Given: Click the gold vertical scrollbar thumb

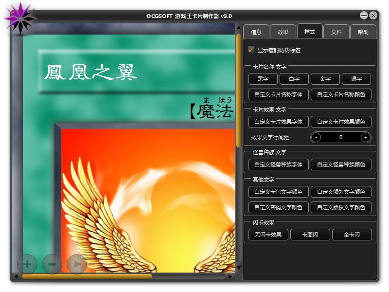Looking at the screenshot, I should (239, 91).
